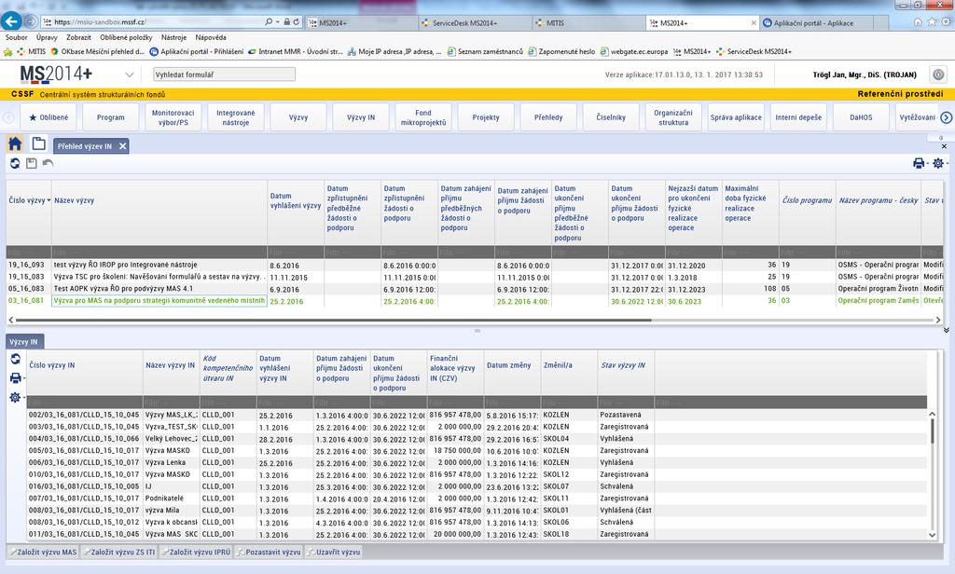Click the browser favorites star icon
Image resolution: width=955 pixels, height=574 pixels.
tap(932, 22)
